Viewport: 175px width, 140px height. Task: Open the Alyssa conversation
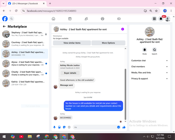point(24,63)
